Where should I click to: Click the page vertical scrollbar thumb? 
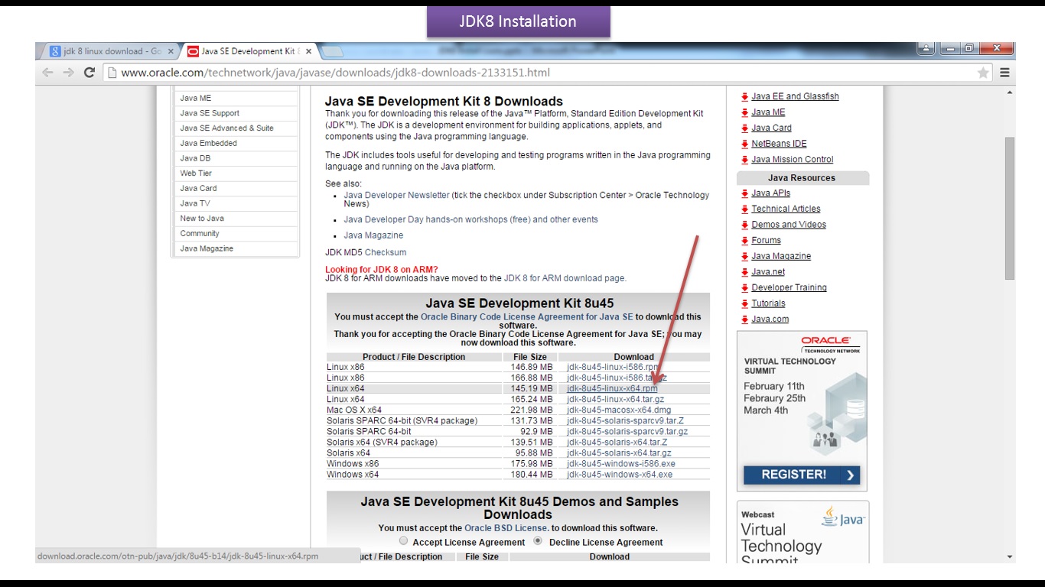[1009, 208]
